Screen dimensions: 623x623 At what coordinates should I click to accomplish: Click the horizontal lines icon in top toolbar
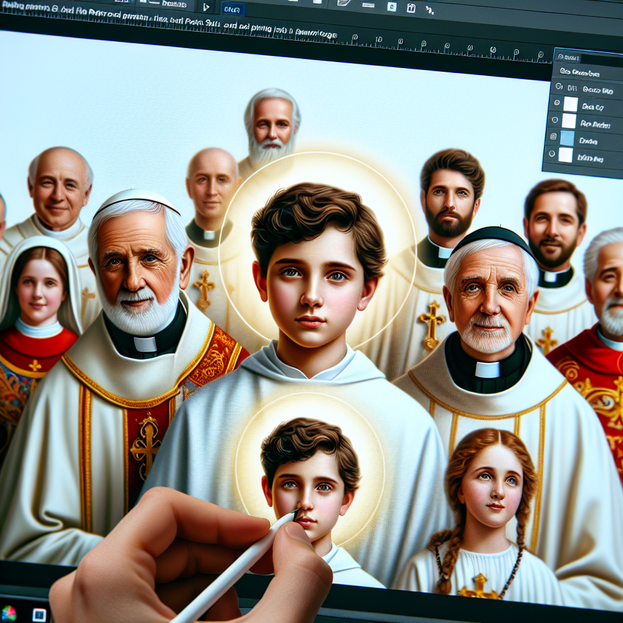point(367,5)
